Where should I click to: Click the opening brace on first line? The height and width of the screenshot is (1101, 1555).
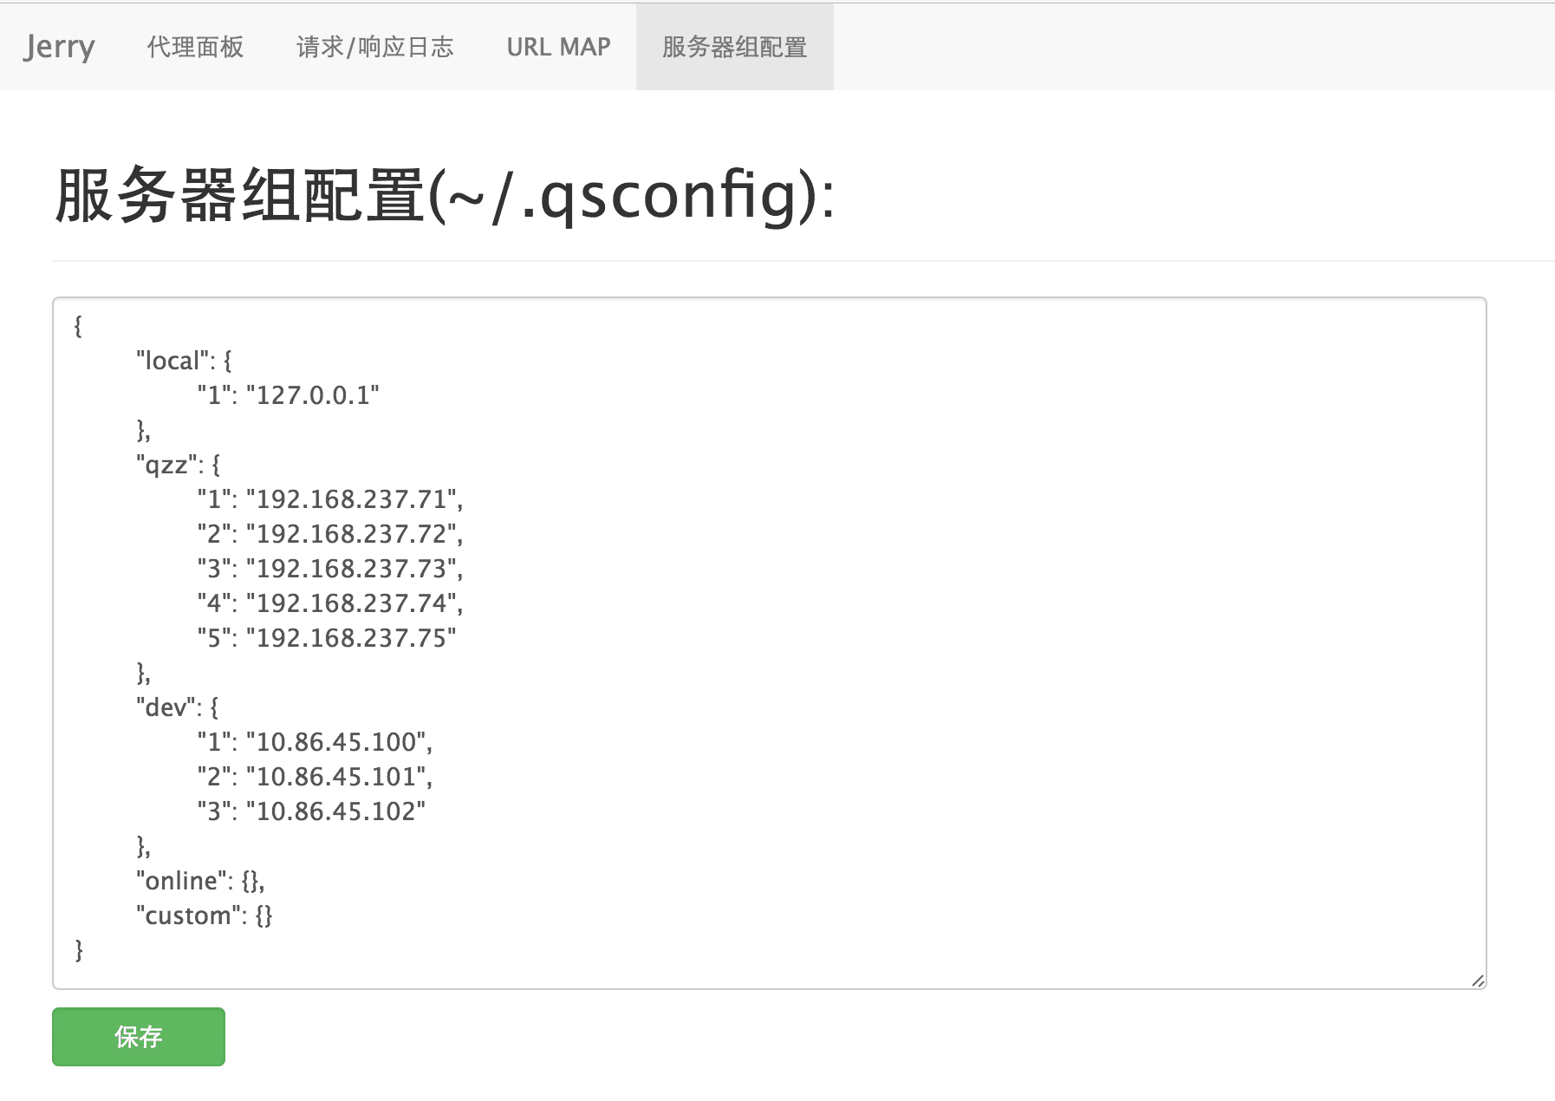click(78, 326)
